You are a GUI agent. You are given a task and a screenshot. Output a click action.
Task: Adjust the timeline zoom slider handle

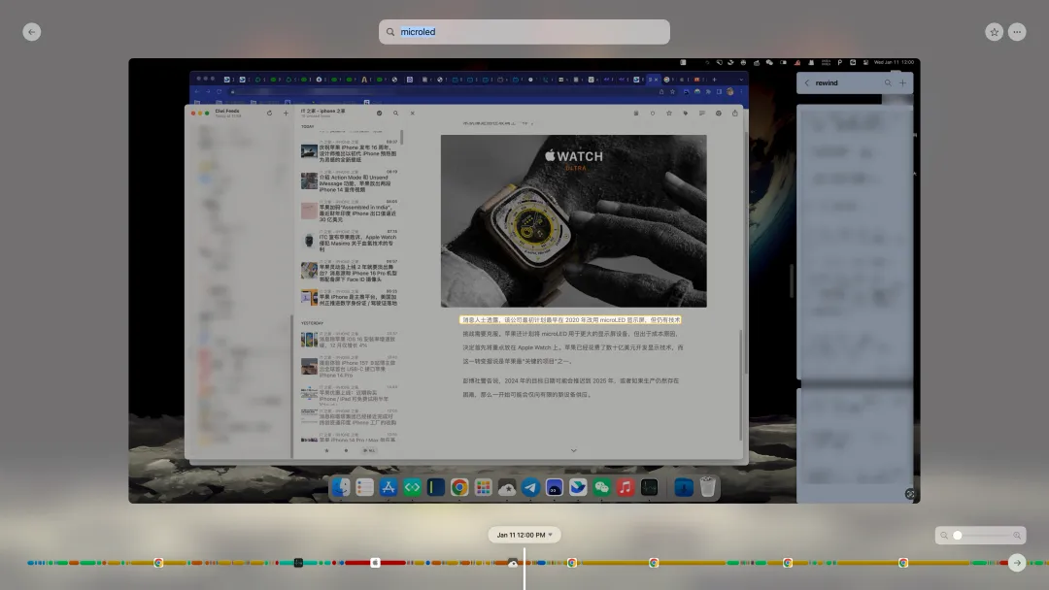click(958, 536)
